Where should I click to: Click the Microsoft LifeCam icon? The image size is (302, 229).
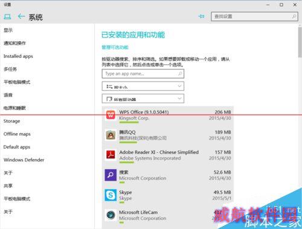[111, 215]
